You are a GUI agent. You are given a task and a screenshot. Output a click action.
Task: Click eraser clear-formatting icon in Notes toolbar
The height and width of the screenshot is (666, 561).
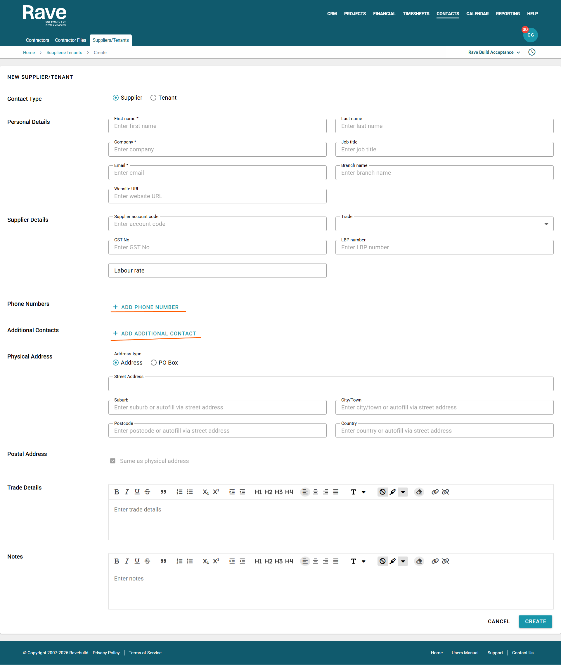click(x=419, y=561)
